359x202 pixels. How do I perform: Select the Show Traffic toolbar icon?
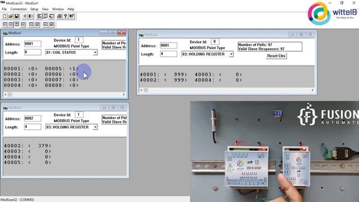pos(51,16)
